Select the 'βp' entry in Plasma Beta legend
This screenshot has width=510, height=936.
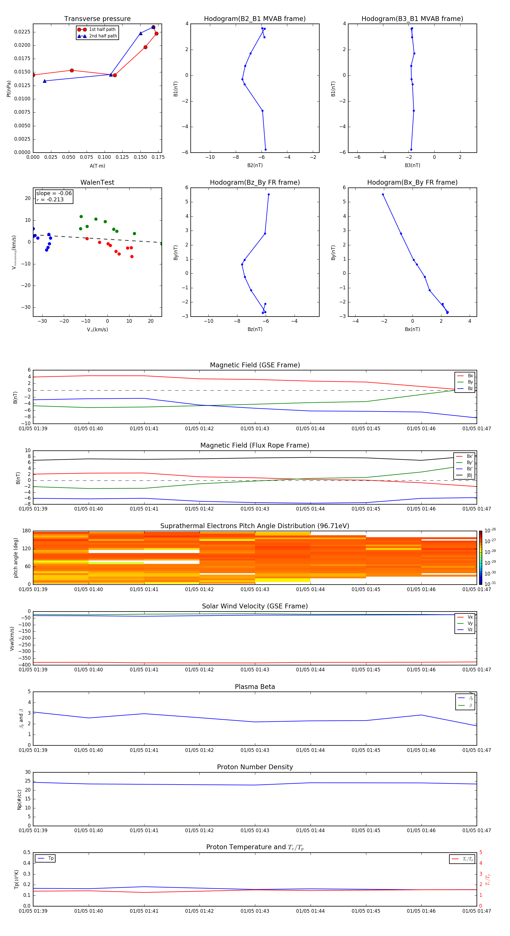pyautogui.click(x=465, y=698)
